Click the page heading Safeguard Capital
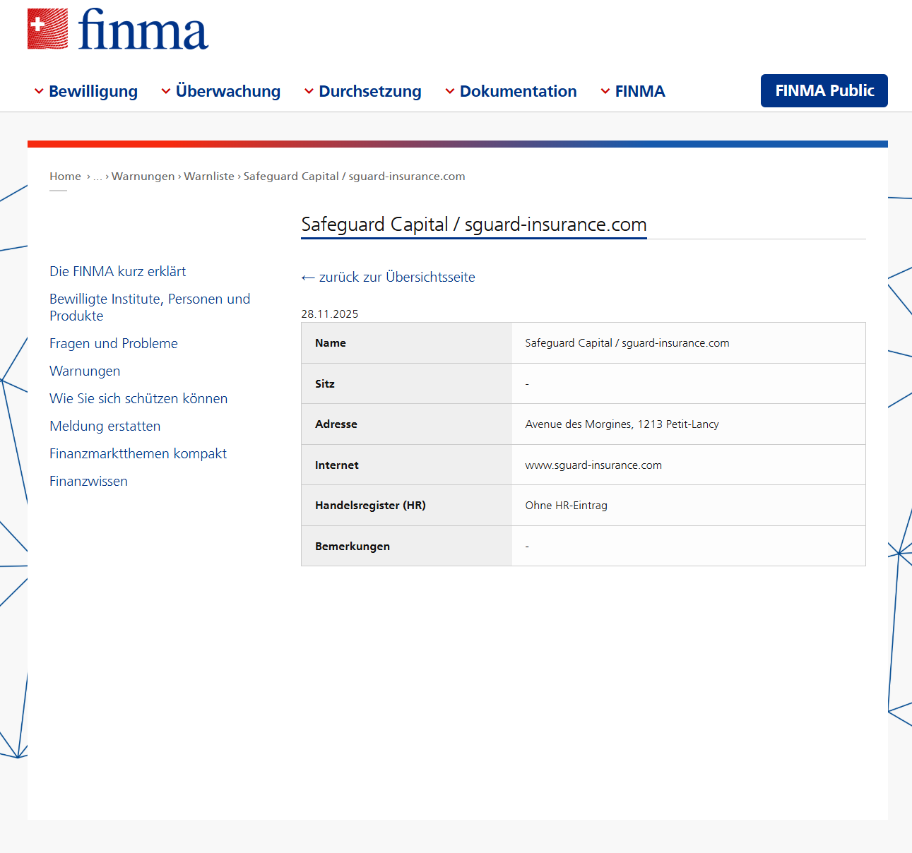 click(x=474, y=225)
